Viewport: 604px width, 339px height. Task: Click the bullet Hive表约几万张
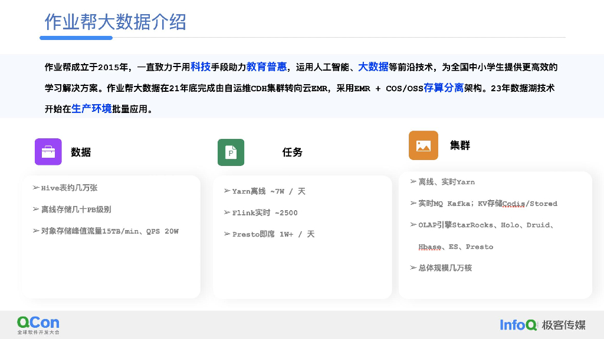point(68,188)
